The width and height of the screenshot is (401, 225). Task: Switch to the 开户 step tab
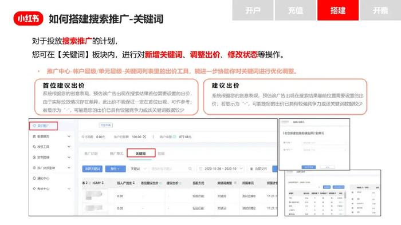coord(253,10)
